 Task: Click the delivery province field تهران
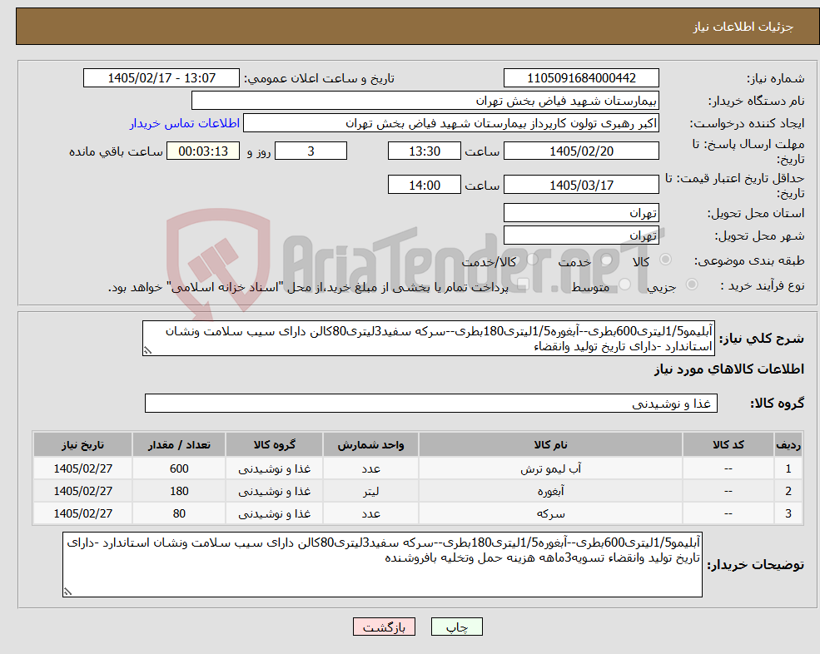point(581,213)
